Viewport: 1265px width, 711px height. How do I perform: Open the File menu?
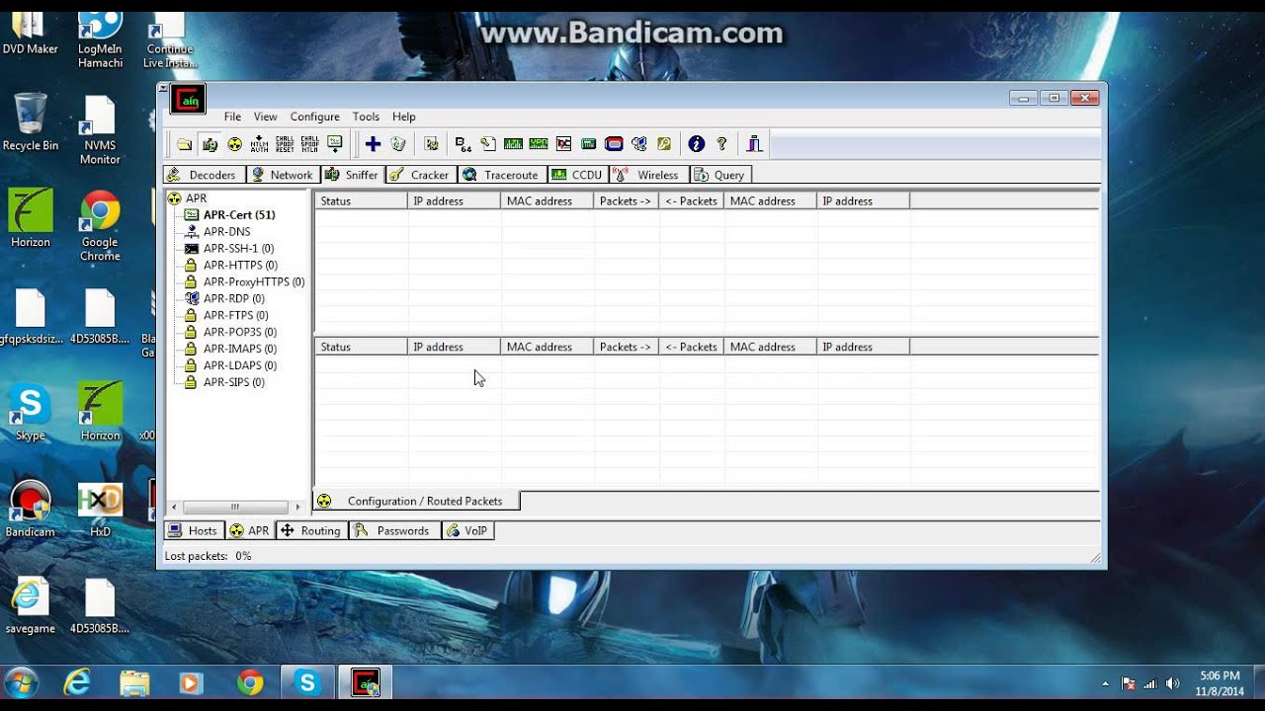[x=232, y=117]
